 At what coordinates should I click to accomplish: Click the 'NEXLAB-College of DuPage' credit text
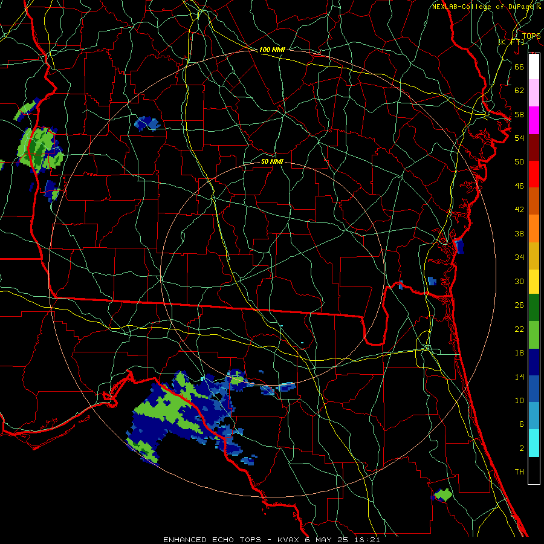[484, 7]
